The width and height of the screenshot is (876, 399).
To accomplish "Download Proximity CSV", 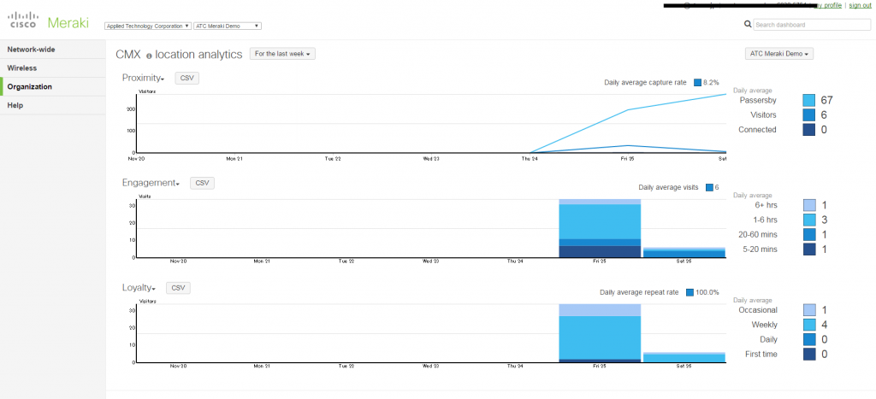I will (187, 78).
